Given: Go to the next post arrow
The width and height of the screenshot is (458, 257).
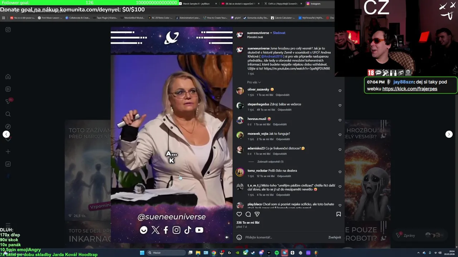Looking at the screenshot, I should pos(449,134).
